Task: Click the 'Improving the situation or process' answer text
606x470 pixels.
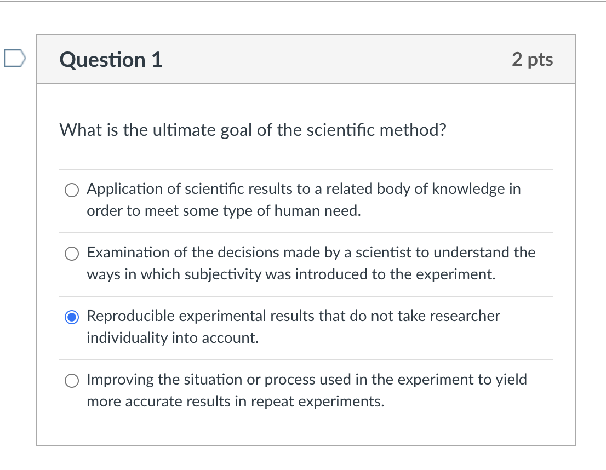Action: point(306,380)
